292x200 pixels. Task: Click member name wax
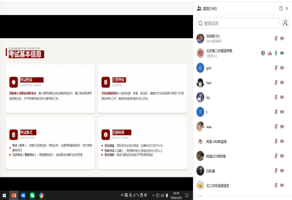[x=209, y=127]
